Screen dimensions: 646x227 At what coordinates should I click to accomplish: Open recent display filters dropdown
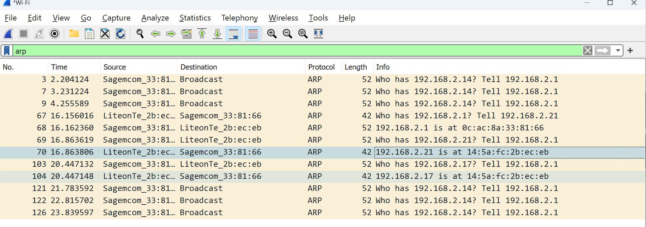pyautogui.click(x=618, y=51)
